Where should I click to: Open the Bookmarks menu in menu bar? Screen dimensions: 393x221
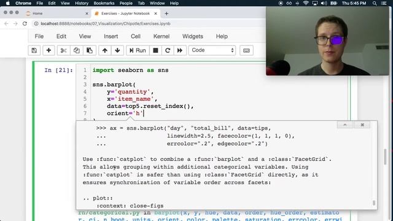tap(104, 3)
